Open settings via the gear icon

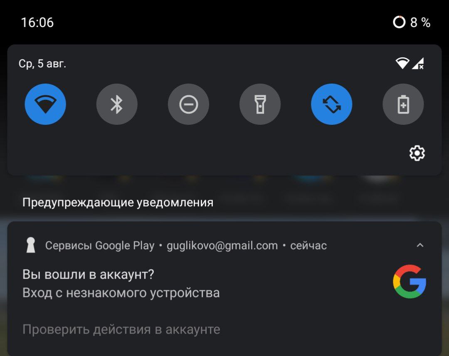pyautogui.click(x=417, y=153)
